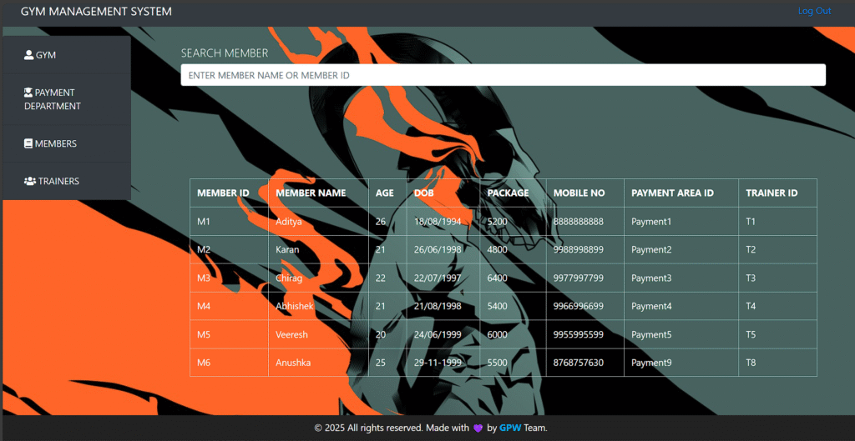Click the MEMBER NAME column header
The height and width of the screenshot is (441, 855).
311,193
